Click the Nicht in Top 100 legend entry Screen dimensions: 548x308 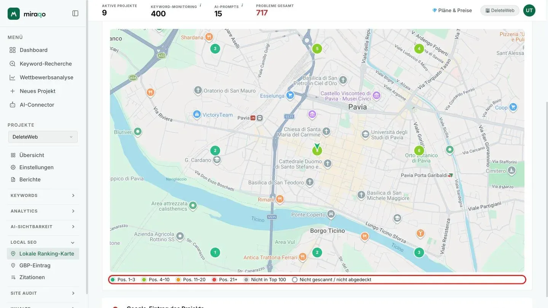pyautogui.click(x=265, y=280)
